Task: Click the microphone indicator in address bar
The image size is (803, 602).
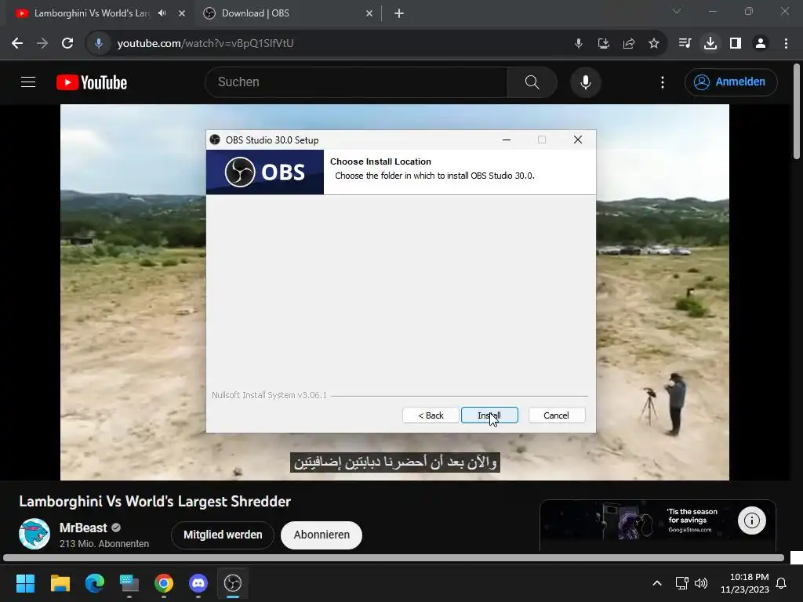Action: tap(99, 44)
